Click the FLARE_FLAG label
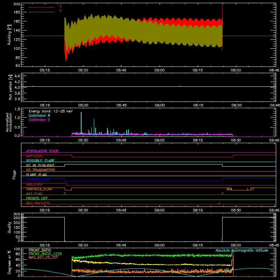Image resolution: width=280 pixels, height=280 pixels. click(36, 175)
